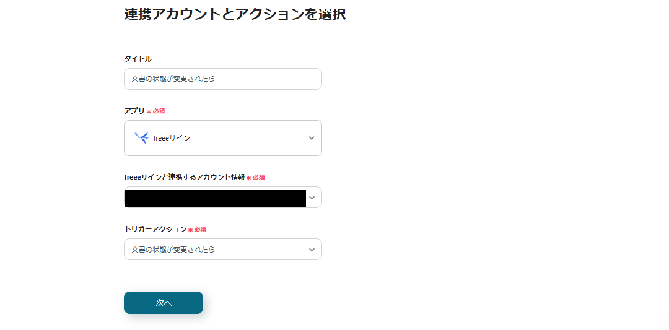Screen dimensions: 669x330
Task: Click the chevron beside the redacted account
Action: 312,198
